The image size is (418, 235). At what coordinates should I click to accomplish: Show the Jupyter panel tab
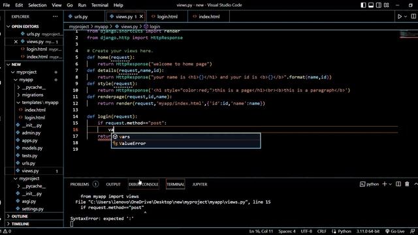pyautogui.click(x=200, y=184)
